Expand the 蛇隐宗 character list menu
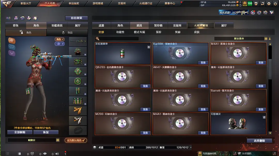 (x=58, y=140)
